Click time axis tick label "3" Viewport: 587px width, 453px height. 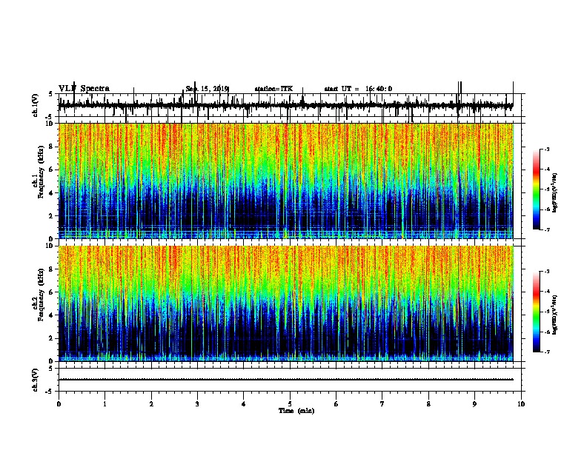(197, 404)
